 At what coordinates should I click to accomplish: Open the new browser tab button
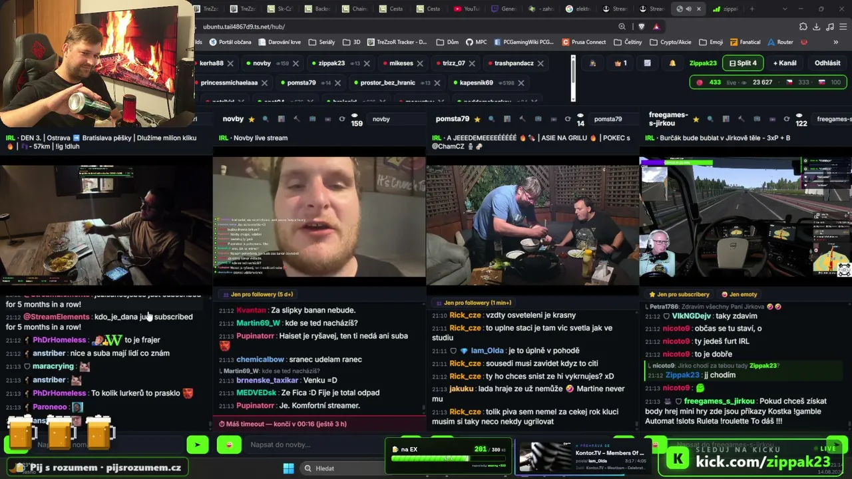coord(752,9)
